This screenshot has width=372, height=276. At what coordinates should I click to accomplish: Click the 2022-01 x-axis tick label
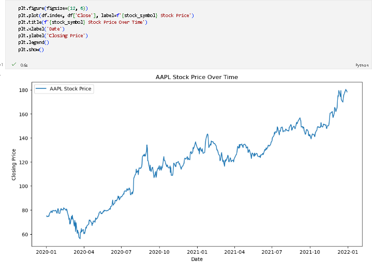coord(348,252)
